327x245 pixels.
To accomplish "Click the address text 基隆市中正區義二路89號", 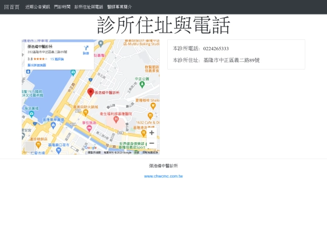I will tap(231, 60).
